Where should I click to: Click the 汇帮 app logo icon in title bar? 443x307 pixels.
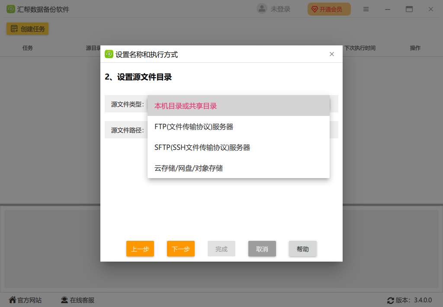click(10, 9)
